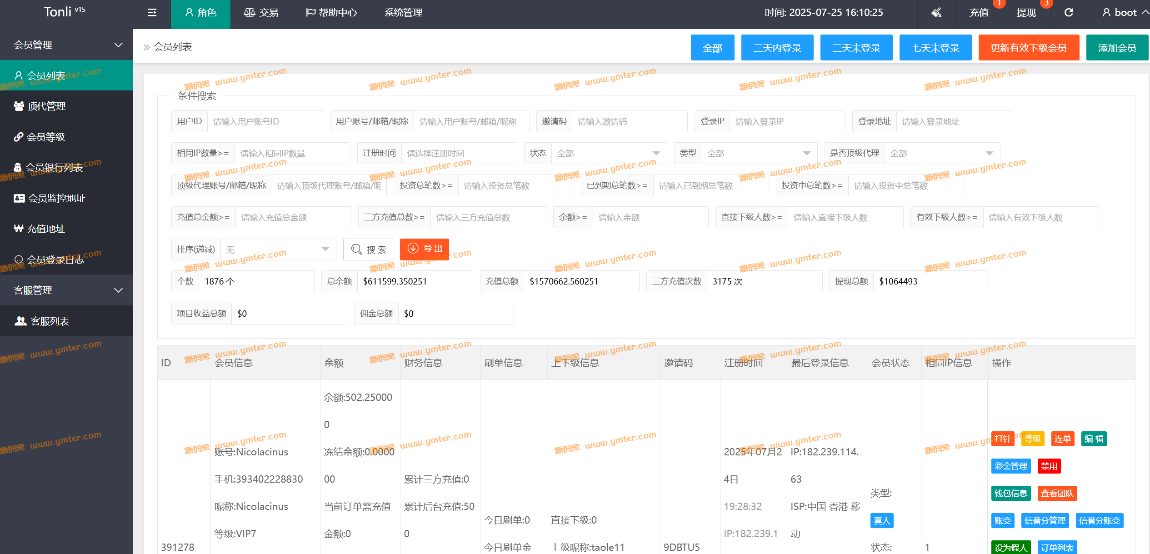Image resolution: width=1150 pixels, height=554 pixels.
Task: Open 会员等级 sidebar item
Action: coord(46,137)
